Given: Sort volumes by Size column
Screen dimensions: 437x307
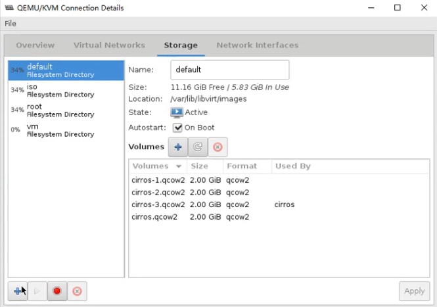Looking at the screenshot, I should click(204, 166).
